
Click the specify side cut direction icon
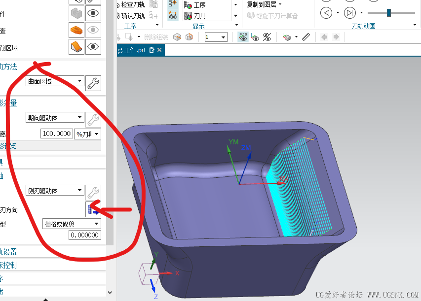pos(93,209)
